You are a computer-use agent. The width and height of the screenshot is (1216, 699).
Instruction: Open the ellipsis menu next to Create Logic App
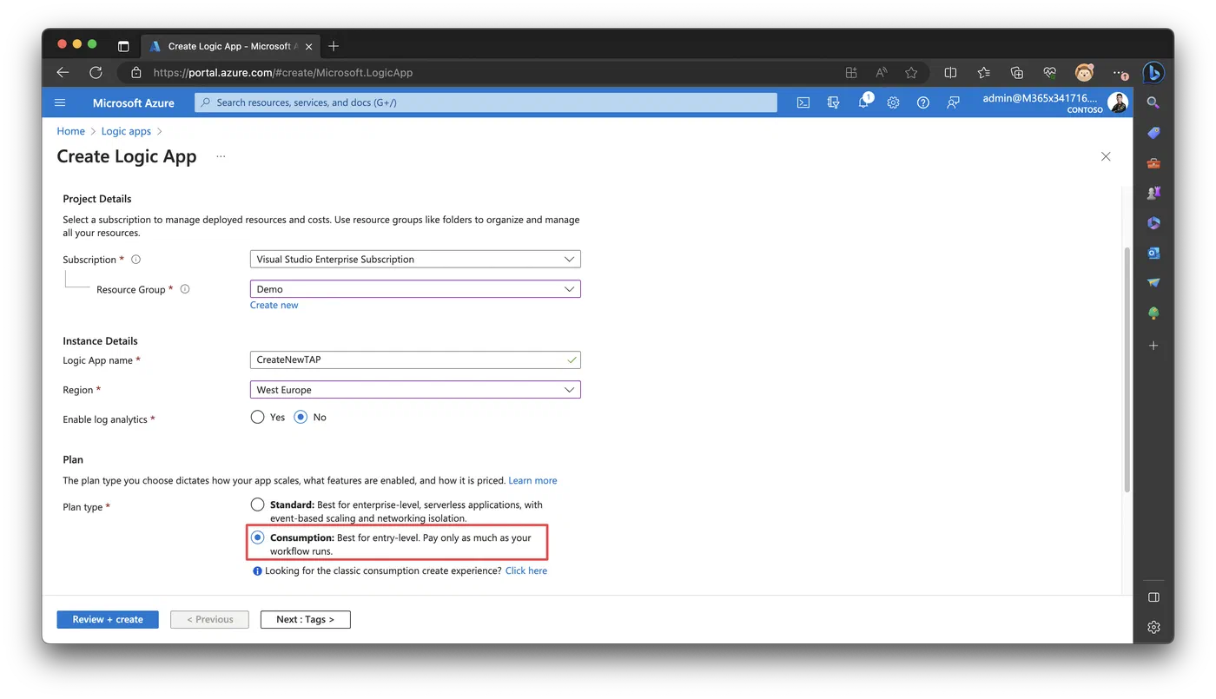(x=221, y=157)
